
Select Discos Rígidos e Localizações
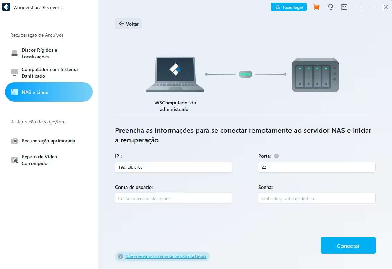click(x=39, y=53)
